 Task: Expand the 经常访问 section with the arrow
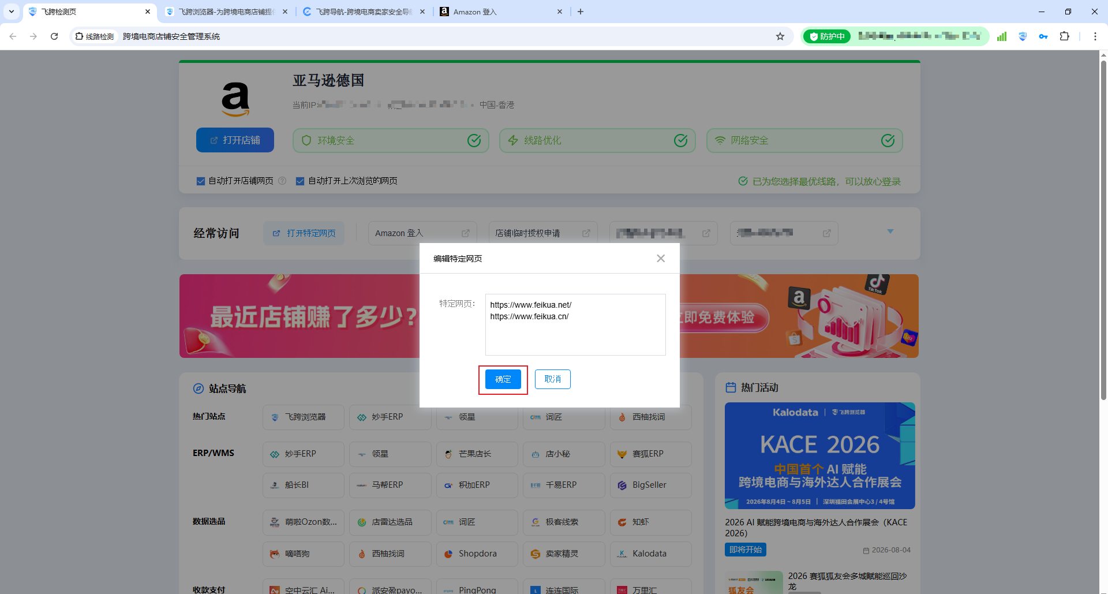coord(890,231)
